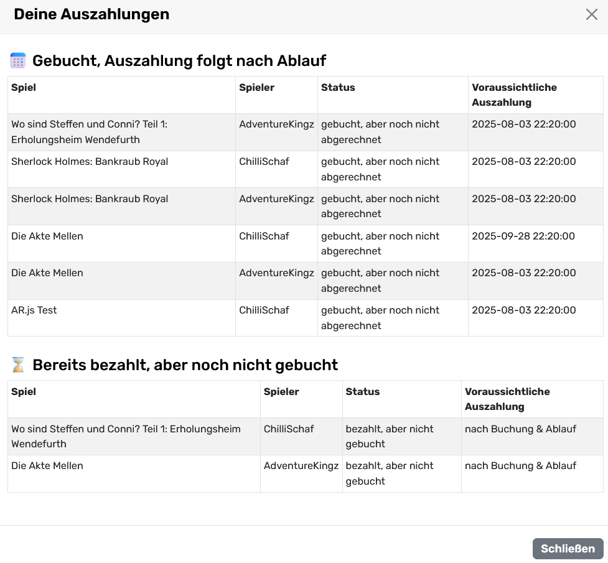Click the Spieler header in the paid table
Screen dimensions: 608x563
point(281,392)
